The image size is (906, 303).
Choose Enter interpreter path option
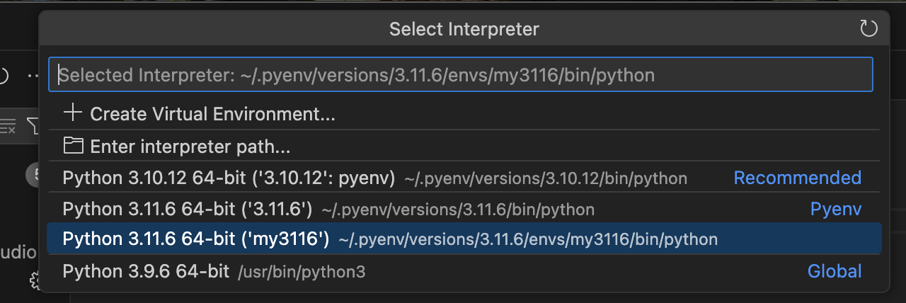click(190, 147)
